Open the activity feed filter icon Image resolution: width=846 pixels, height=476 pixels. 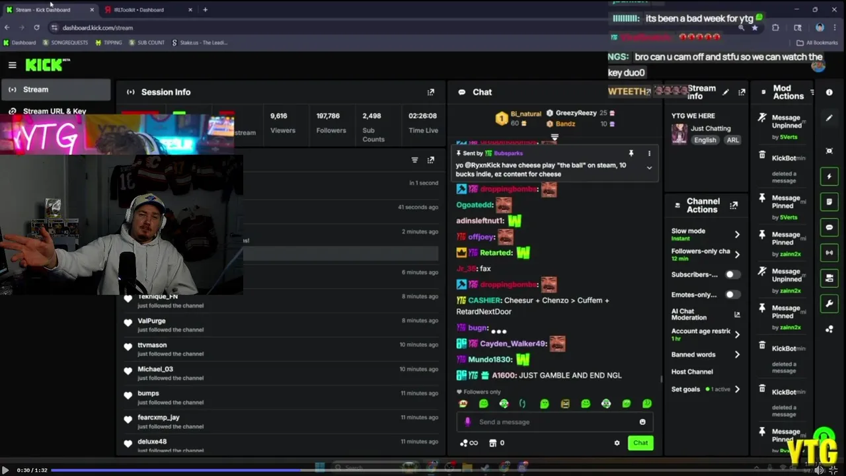point(414,160)
